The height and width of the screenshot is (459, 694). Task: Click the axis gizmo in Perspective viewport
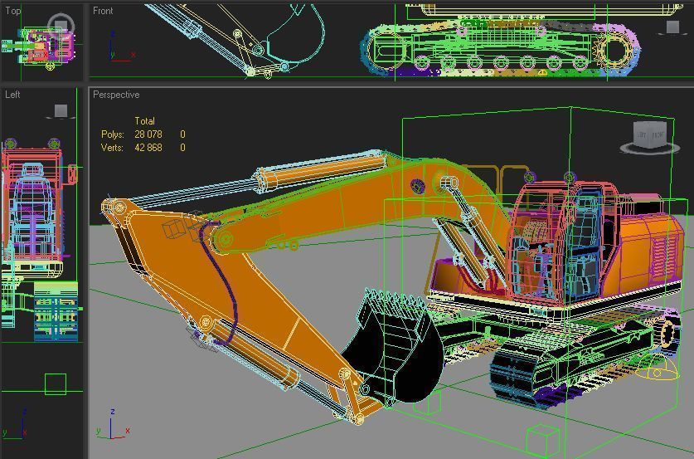pos(113,425)
